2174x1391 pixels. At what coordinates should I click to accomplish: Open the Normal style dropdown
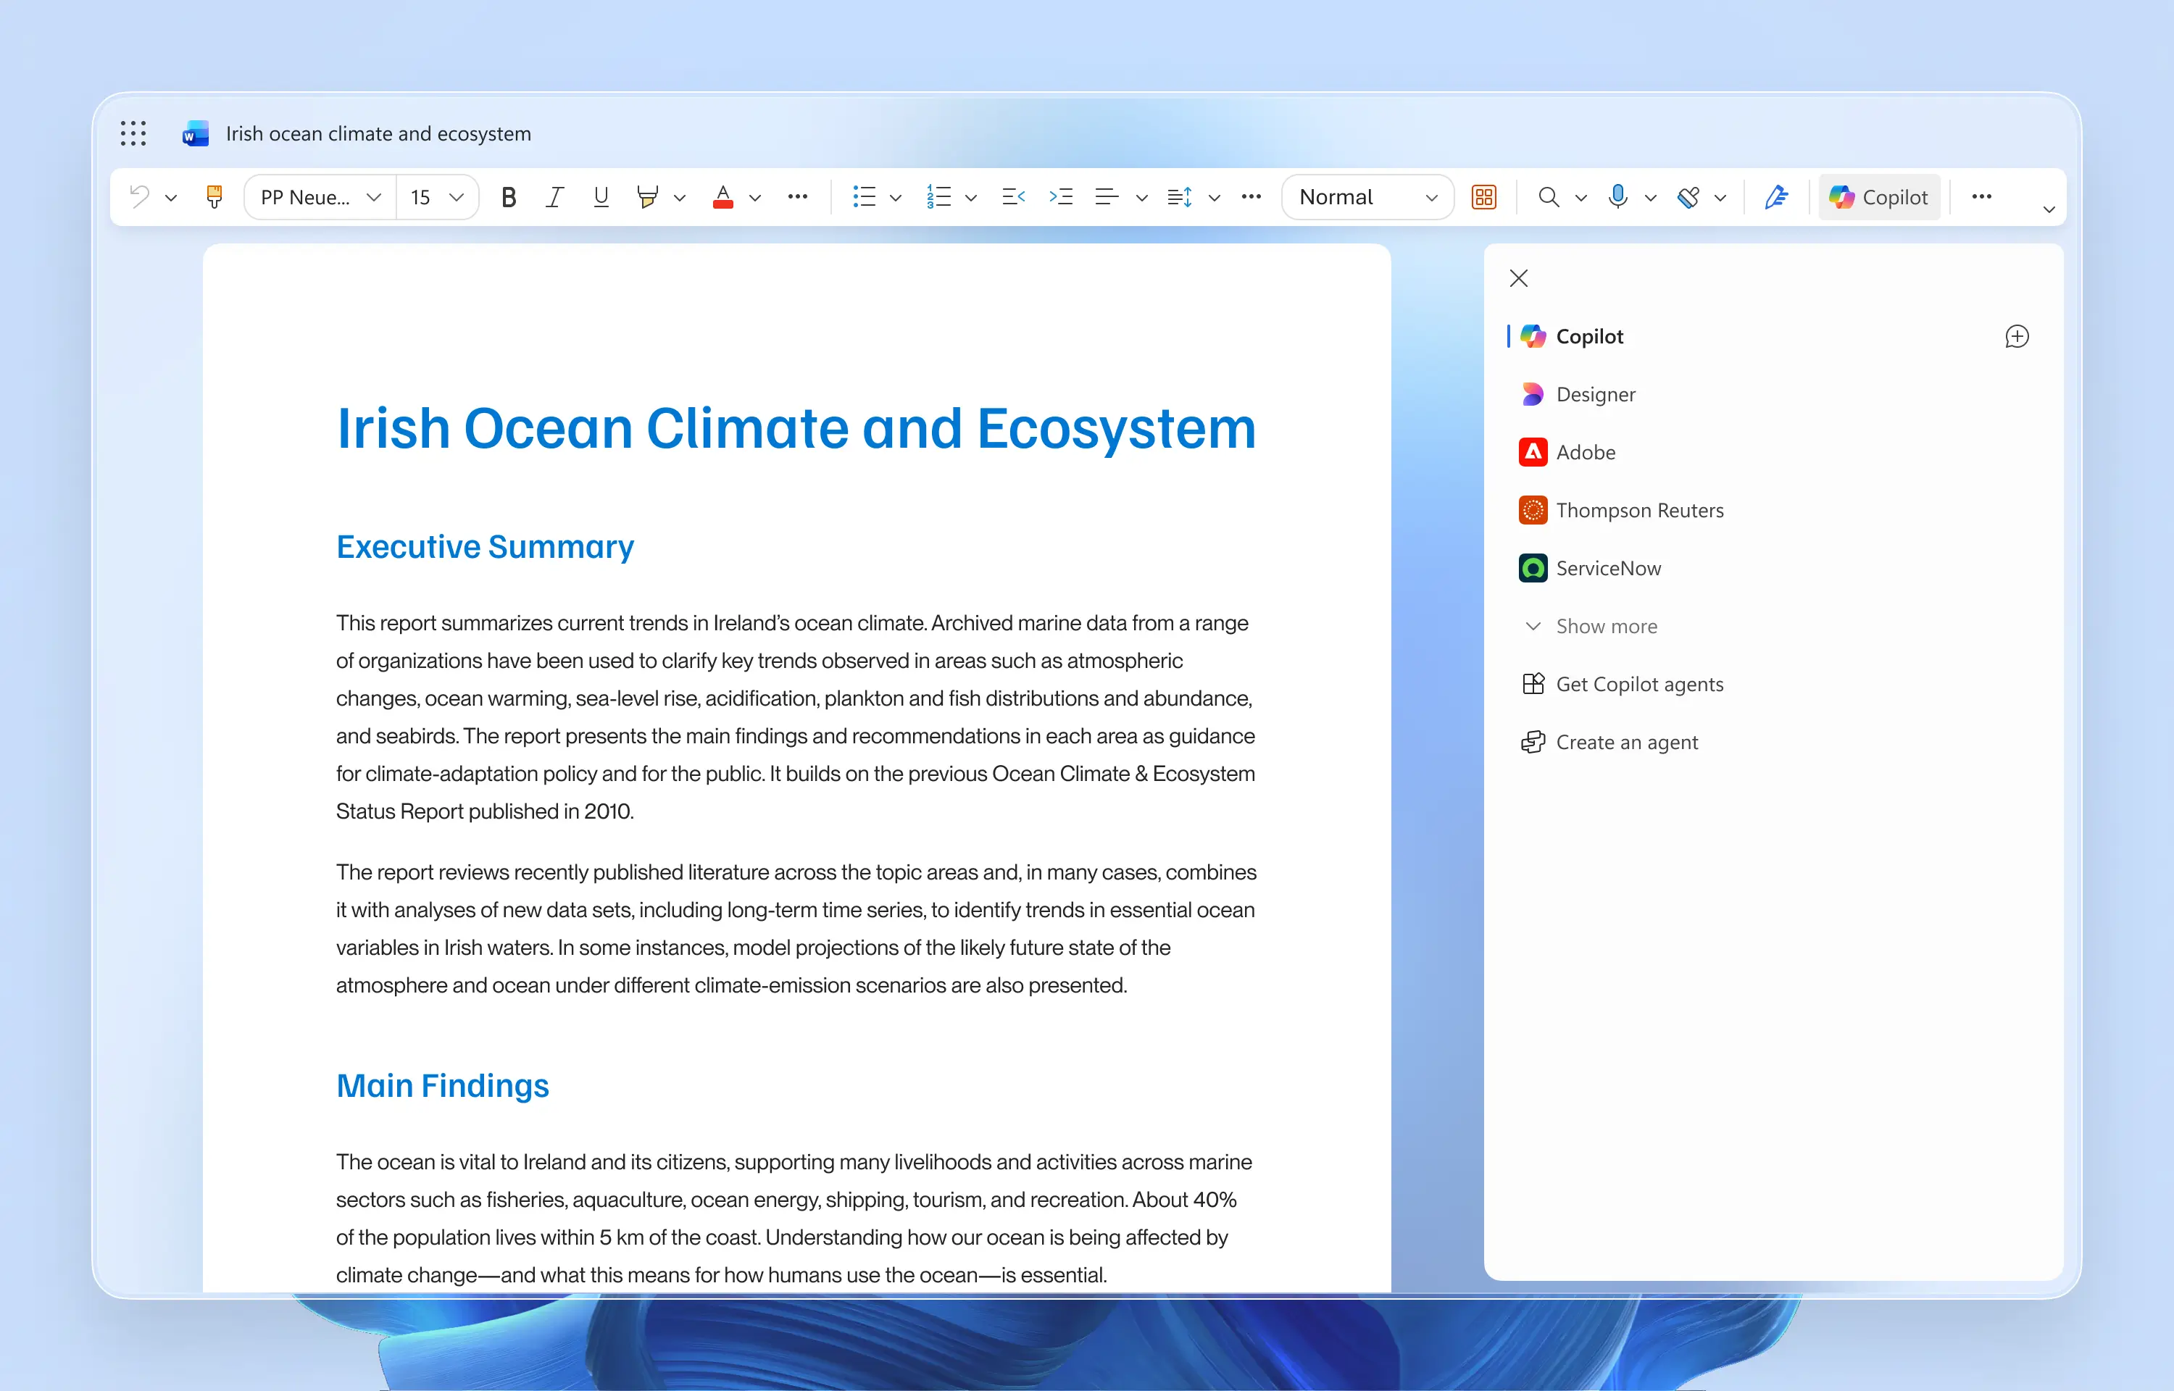point(1367,197)
